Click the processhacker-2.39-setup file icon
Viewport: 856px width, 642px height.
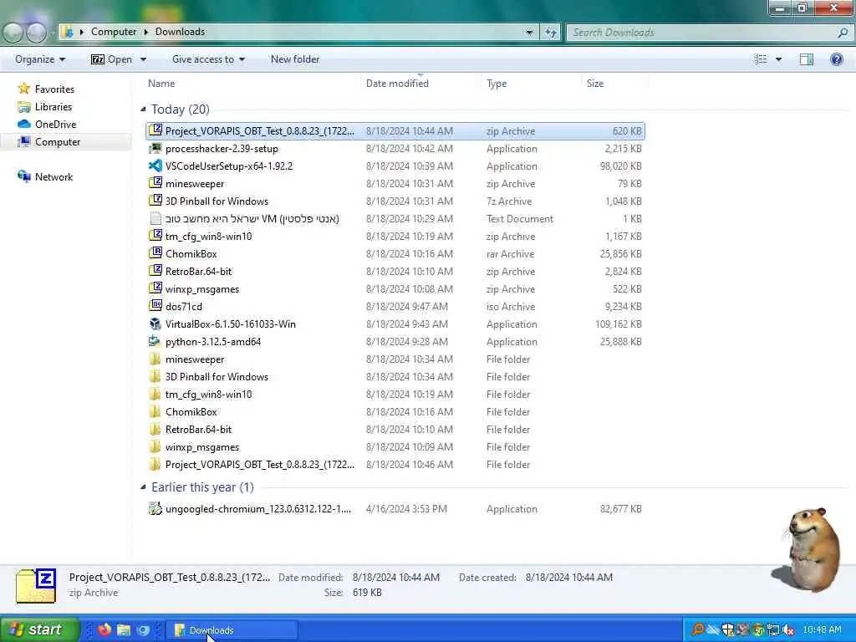155,149
